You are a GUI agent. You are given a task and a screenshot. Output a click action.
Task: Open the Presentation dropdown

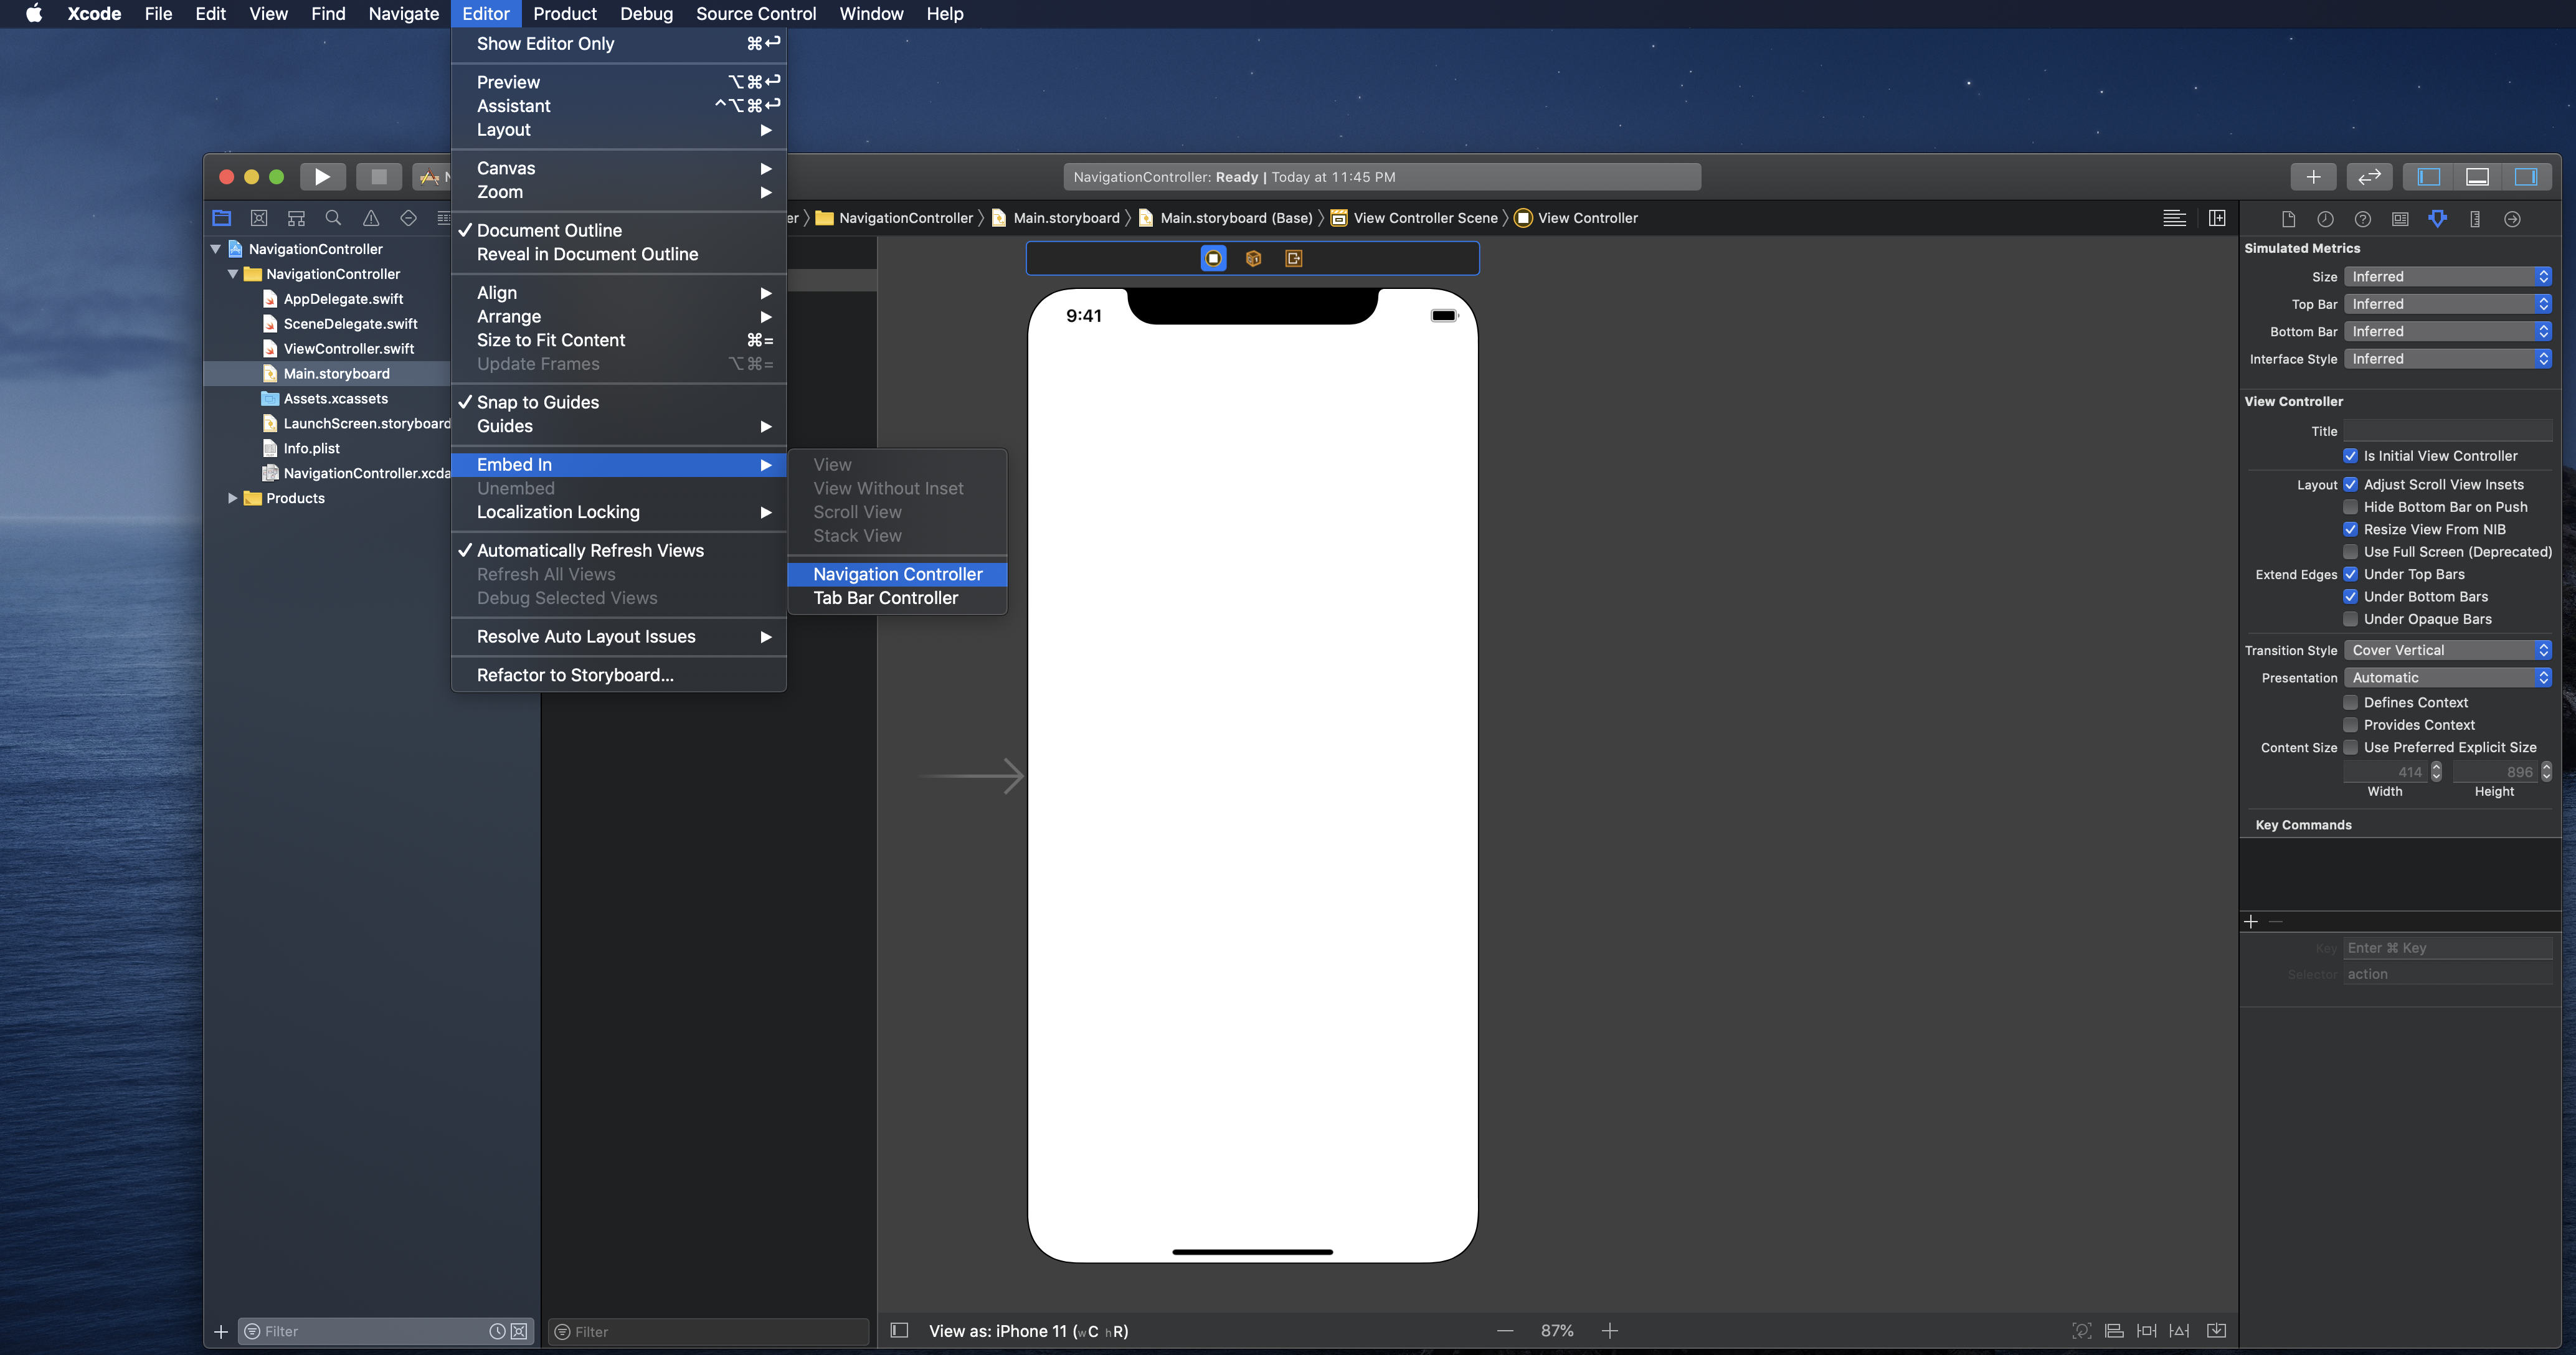pyautogui.click(x=2446, y=677)
